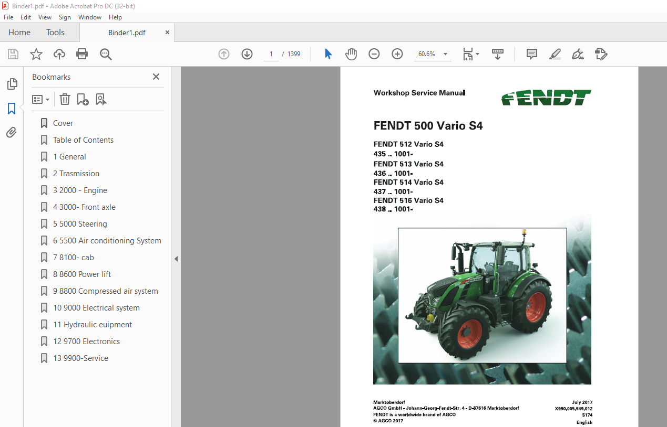Click the page number input field
This screenshot has height=427, width=667.
271,54
